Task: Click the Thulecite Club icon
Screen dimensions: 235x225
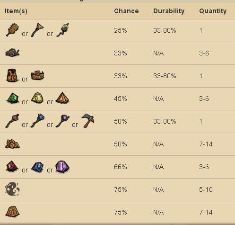Action: [x=13, y=30]
